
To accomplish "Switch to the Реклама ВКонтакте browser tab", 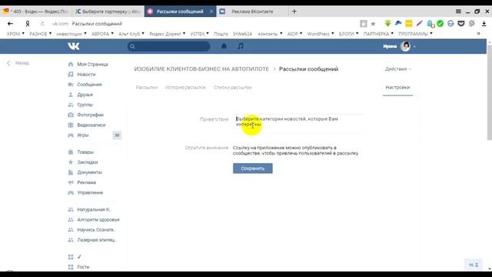I will point(252,12).
